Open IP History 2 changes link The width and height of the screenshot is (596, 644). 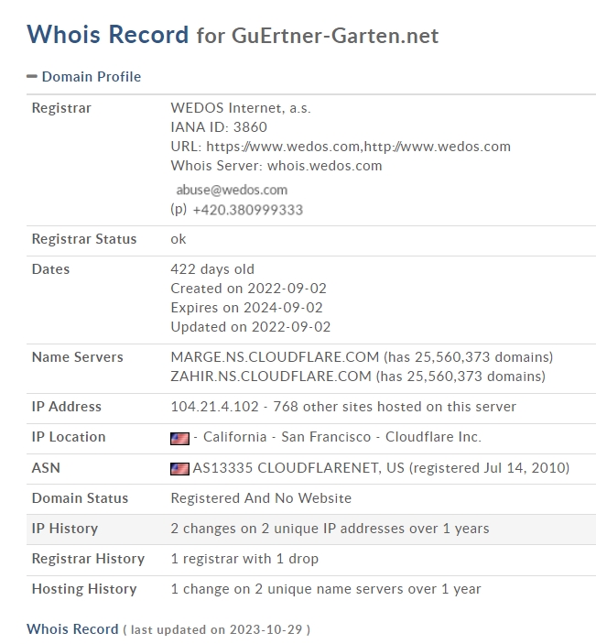click(x=330, y=529)
